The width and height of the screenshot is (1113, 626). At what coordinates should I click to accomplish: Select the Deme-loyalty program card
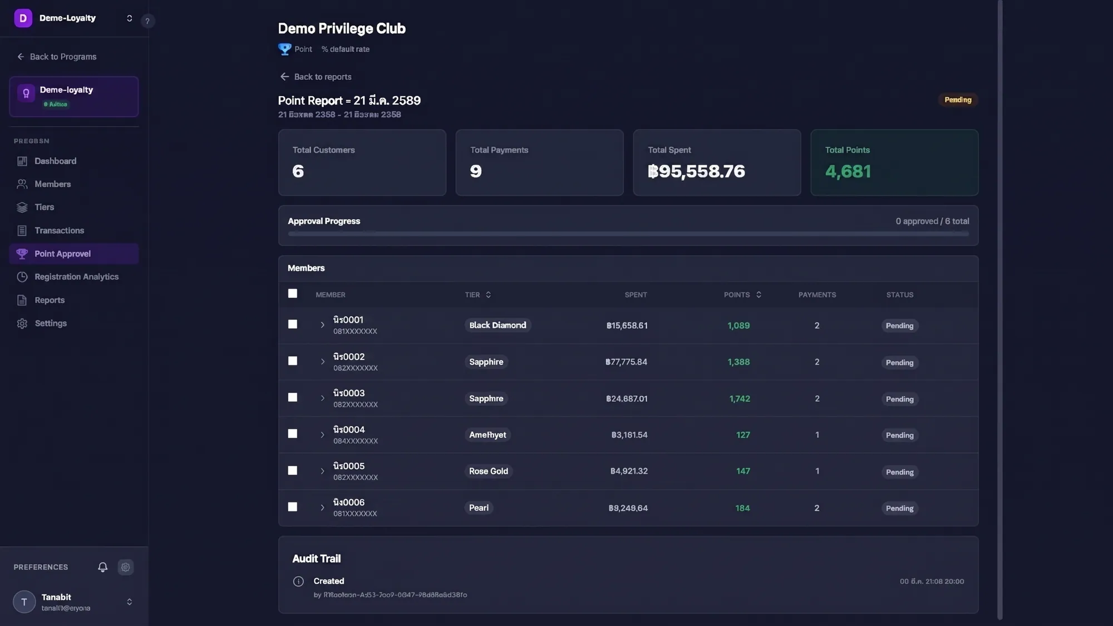click(x=74, y=97)
